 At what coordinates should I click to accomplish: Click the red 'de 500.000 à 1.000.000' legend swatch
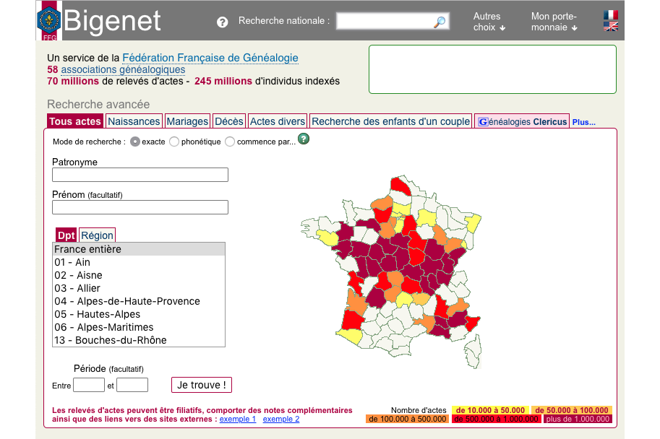tap(496, 420)
